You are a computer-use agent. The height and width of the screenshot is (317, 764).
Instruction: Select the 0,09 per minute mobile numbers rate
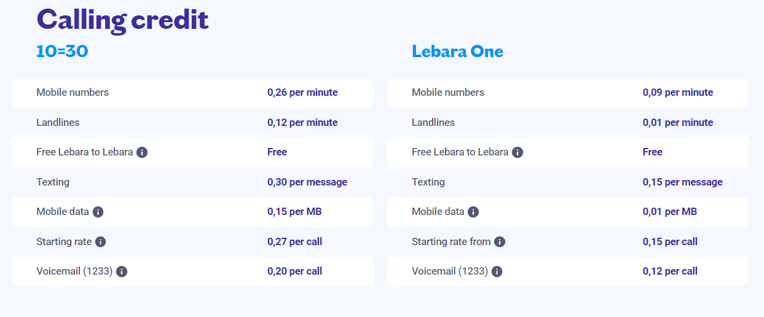tap(678, 93)
